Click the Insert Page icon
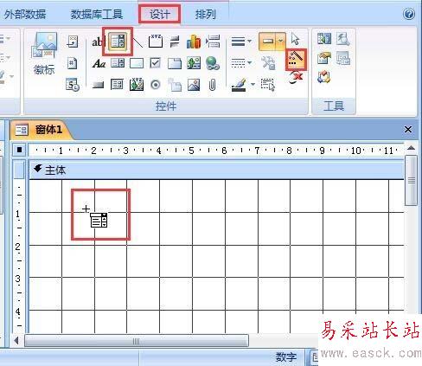 [175, 85]
